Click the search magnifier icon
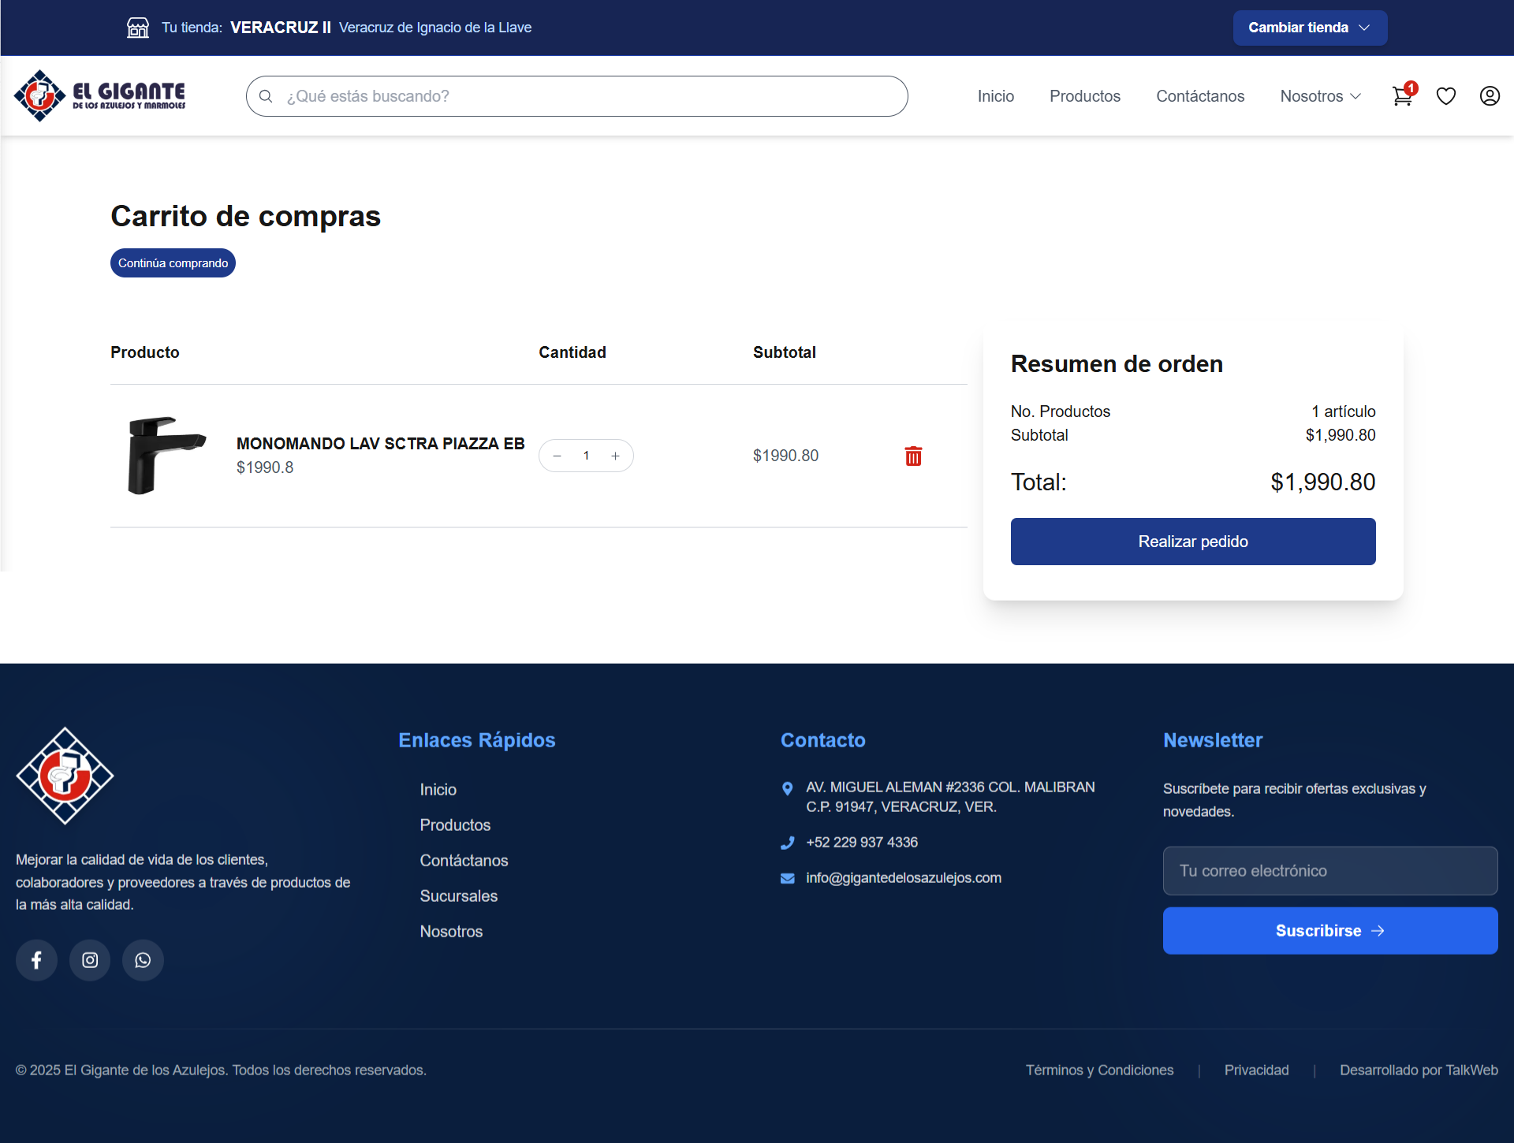1514x1143 pixels. point(267,96)
